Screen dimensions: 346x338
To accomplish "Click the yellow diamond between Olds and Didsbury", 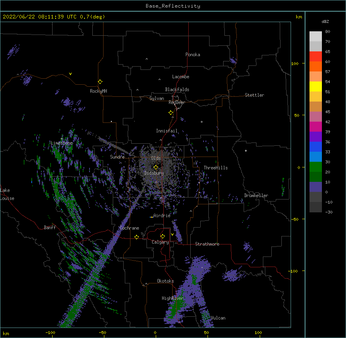I will click(156, 167).
